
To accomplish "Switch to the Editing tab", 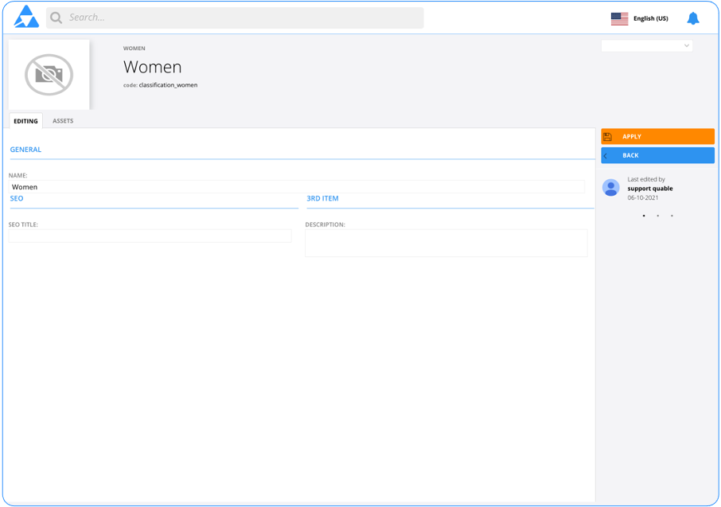I will click(25, 121).
